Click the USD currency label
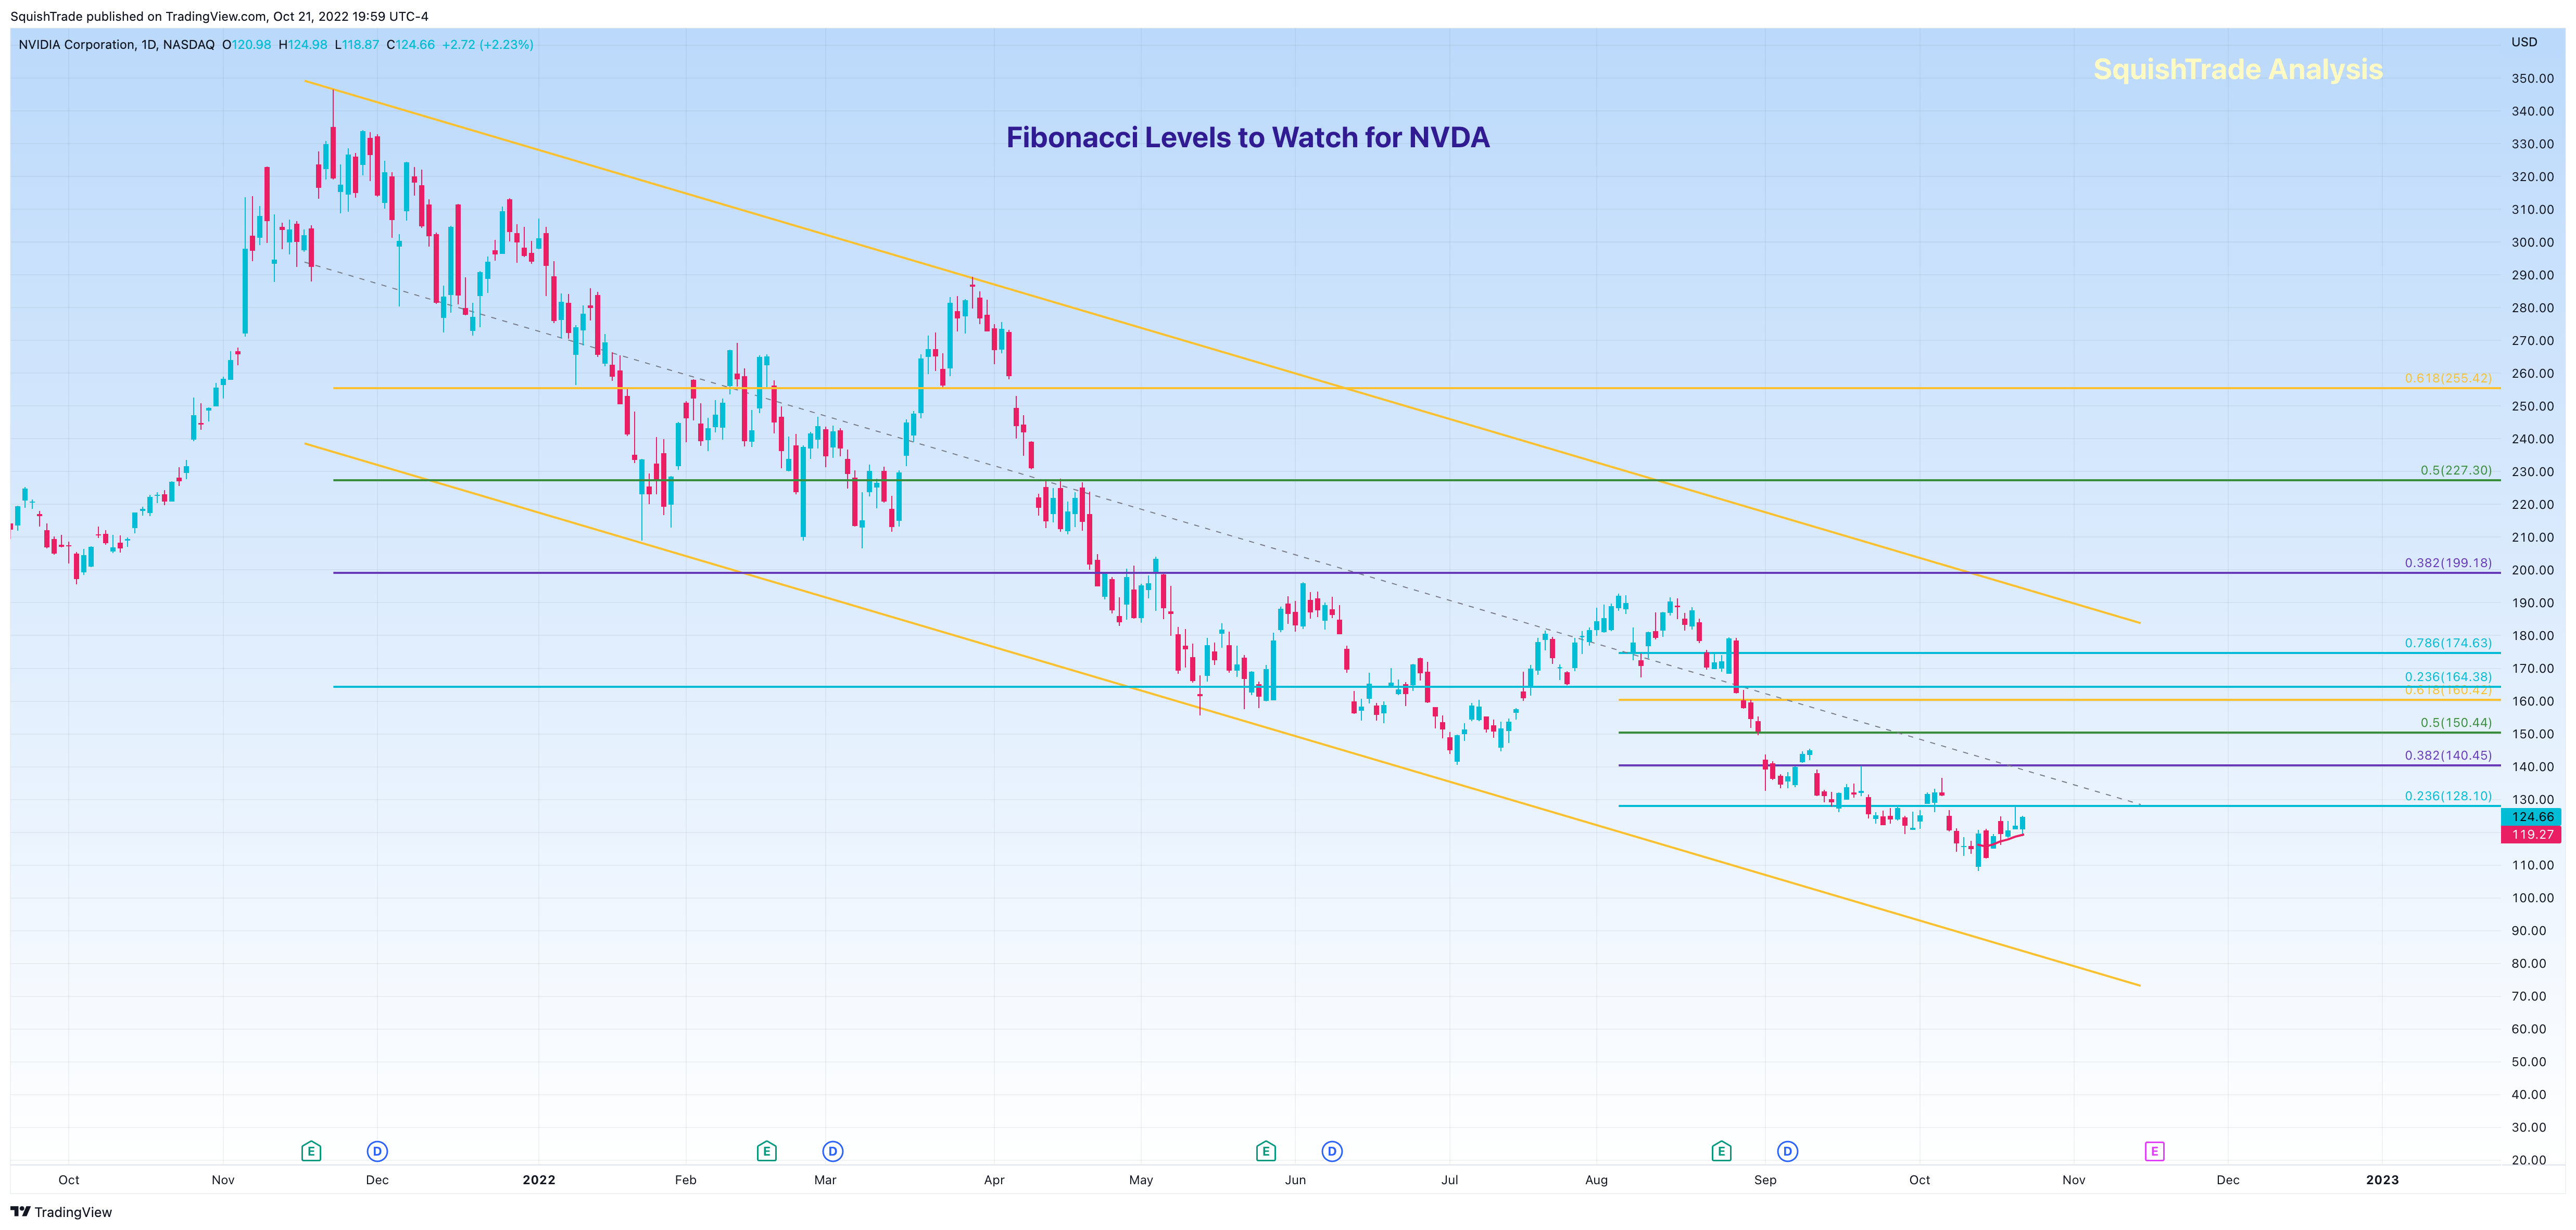This screenshot has height=1230, width=2576. click(2523, 42)
